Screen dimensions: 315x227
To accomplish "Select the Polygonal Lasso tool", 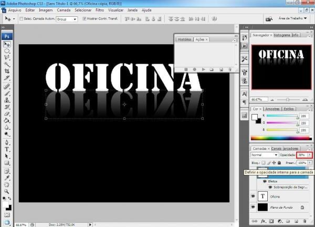I will coord(7,58).
